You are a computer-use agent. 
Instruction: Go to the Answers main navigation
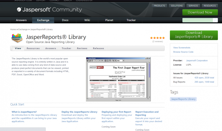click(21, 20)
